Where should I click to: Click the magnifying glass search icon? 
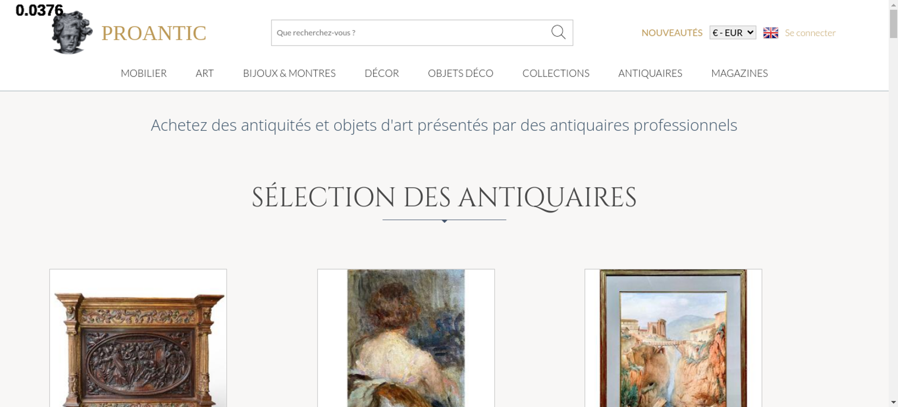tap(558, 32)
